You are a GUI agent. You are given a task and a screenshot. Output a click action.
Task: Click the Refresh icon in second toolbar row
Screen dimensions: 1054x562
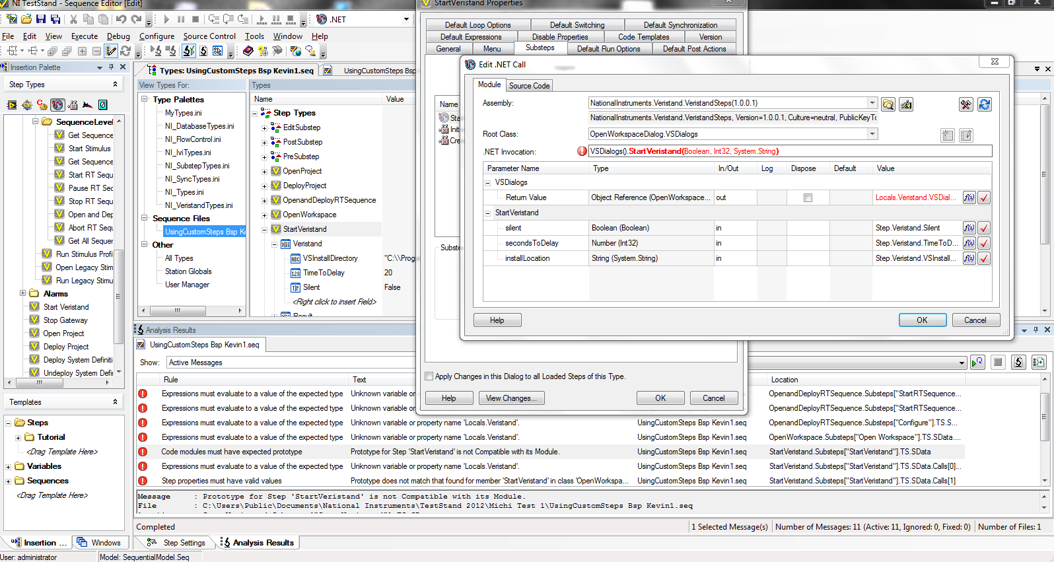point(125,51)
